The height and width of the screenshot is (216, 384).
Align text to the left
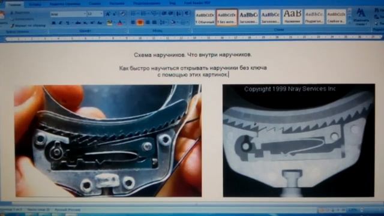point(133,23)
